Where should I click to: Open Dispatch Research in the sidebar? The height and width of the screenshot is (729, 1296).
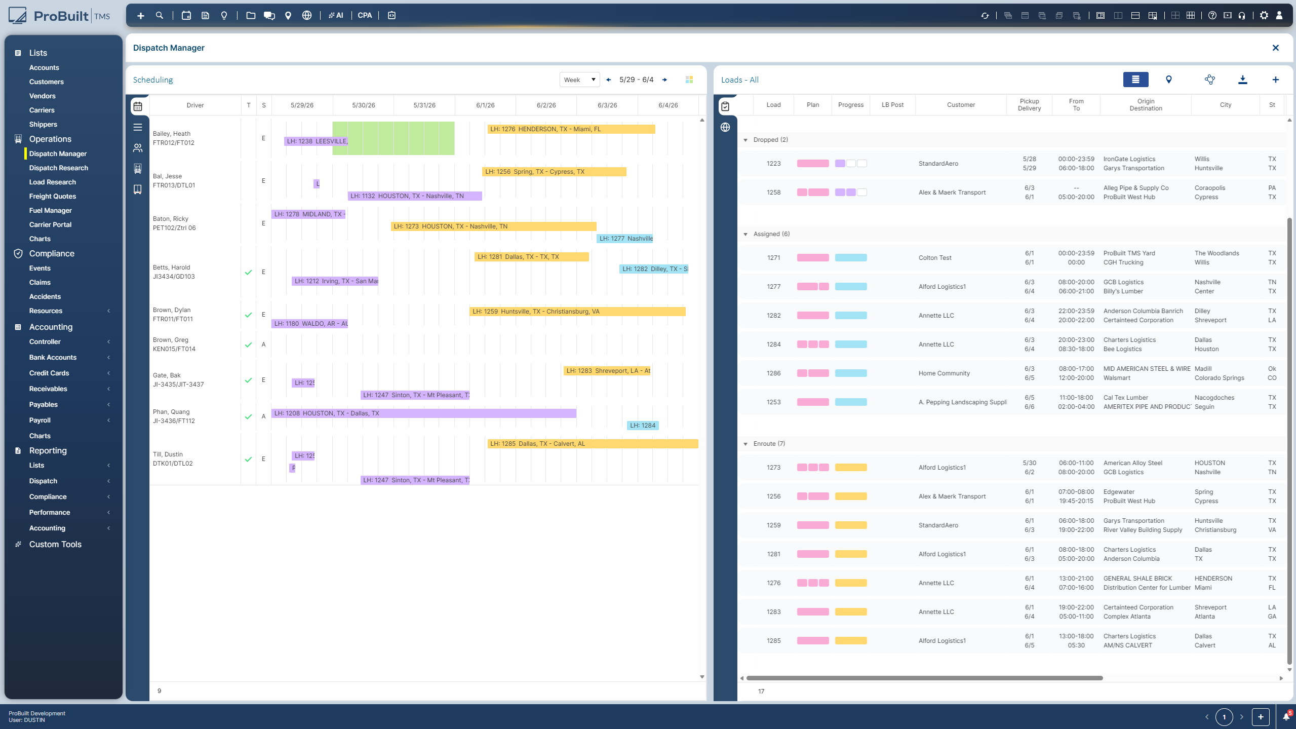click(59, 168)
